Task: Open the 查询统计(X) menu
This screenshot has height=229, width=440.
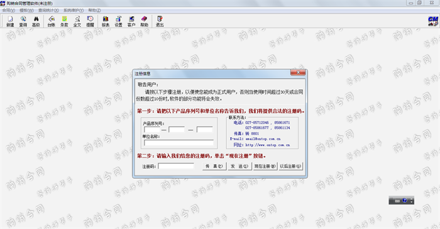Action: click(x=48, y=11)
